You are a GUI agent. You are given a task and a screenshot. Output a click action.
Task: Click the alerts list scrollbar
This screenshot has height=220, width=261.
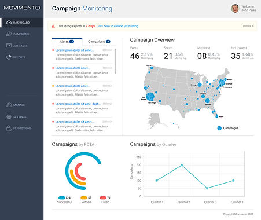pos(115,61)
